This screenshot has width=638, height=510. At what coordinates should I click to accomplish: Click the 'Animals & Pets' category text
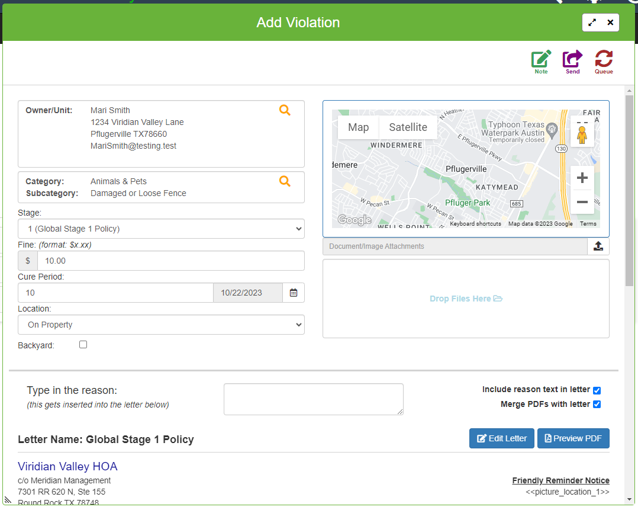pos(118,181)
